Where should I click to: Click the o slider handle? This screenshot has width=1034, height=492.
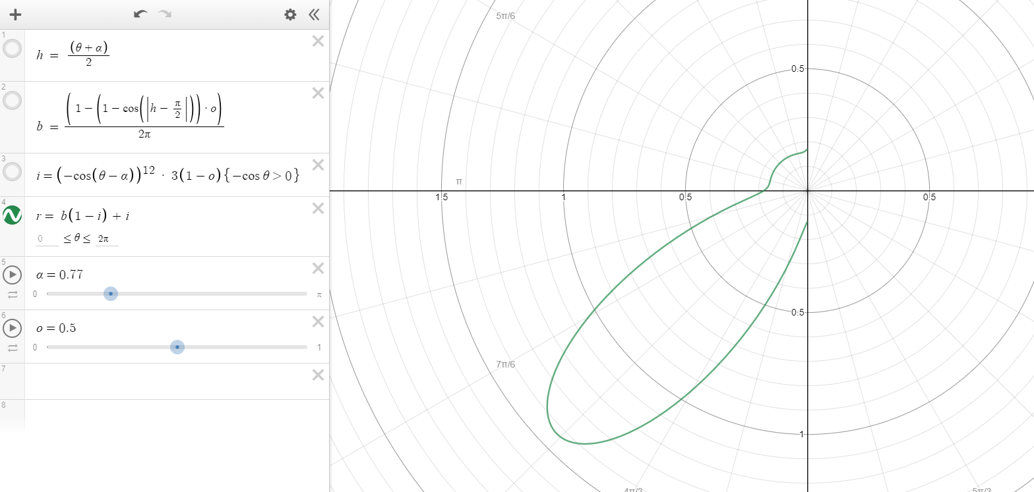(x=177, y=347)
